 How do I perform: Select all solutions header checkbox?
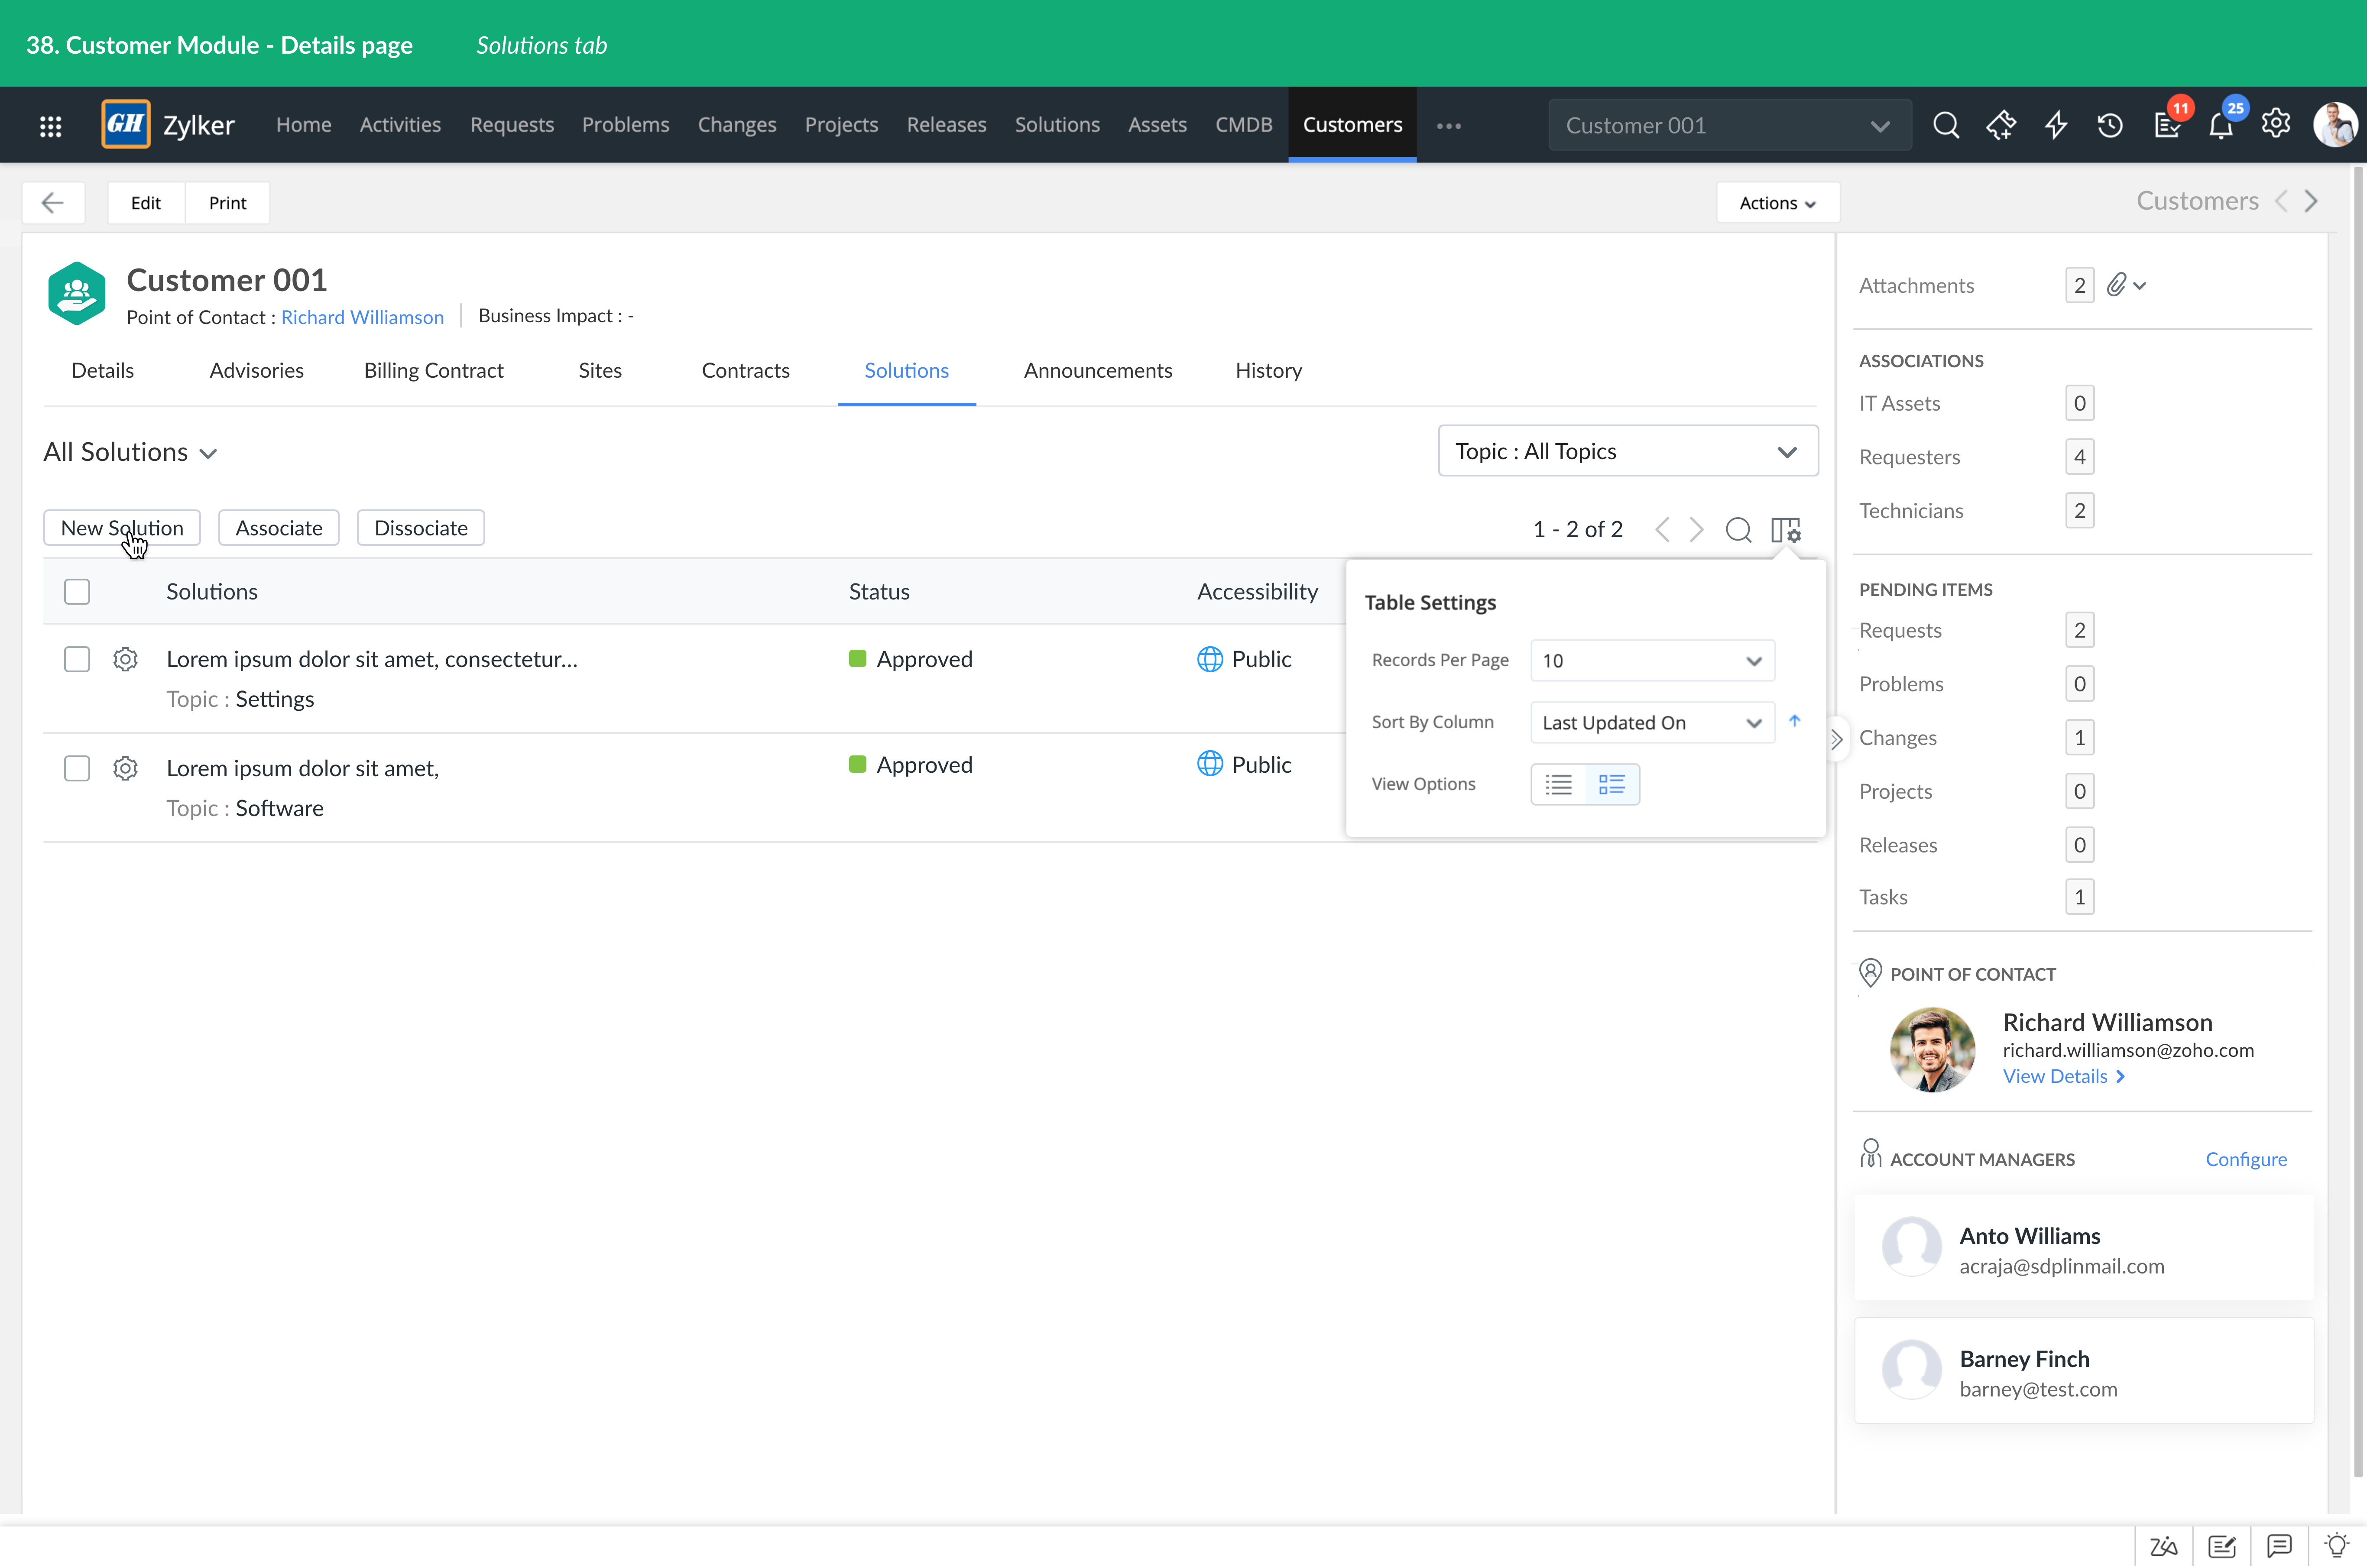pyautogui.click(x=77, y=592)
